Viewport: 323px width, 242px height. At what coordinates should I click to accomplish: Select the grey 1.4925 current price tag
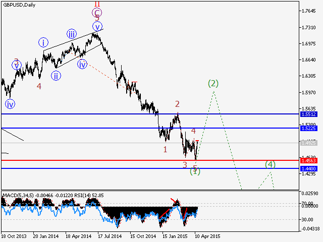(x=308, y=143)
